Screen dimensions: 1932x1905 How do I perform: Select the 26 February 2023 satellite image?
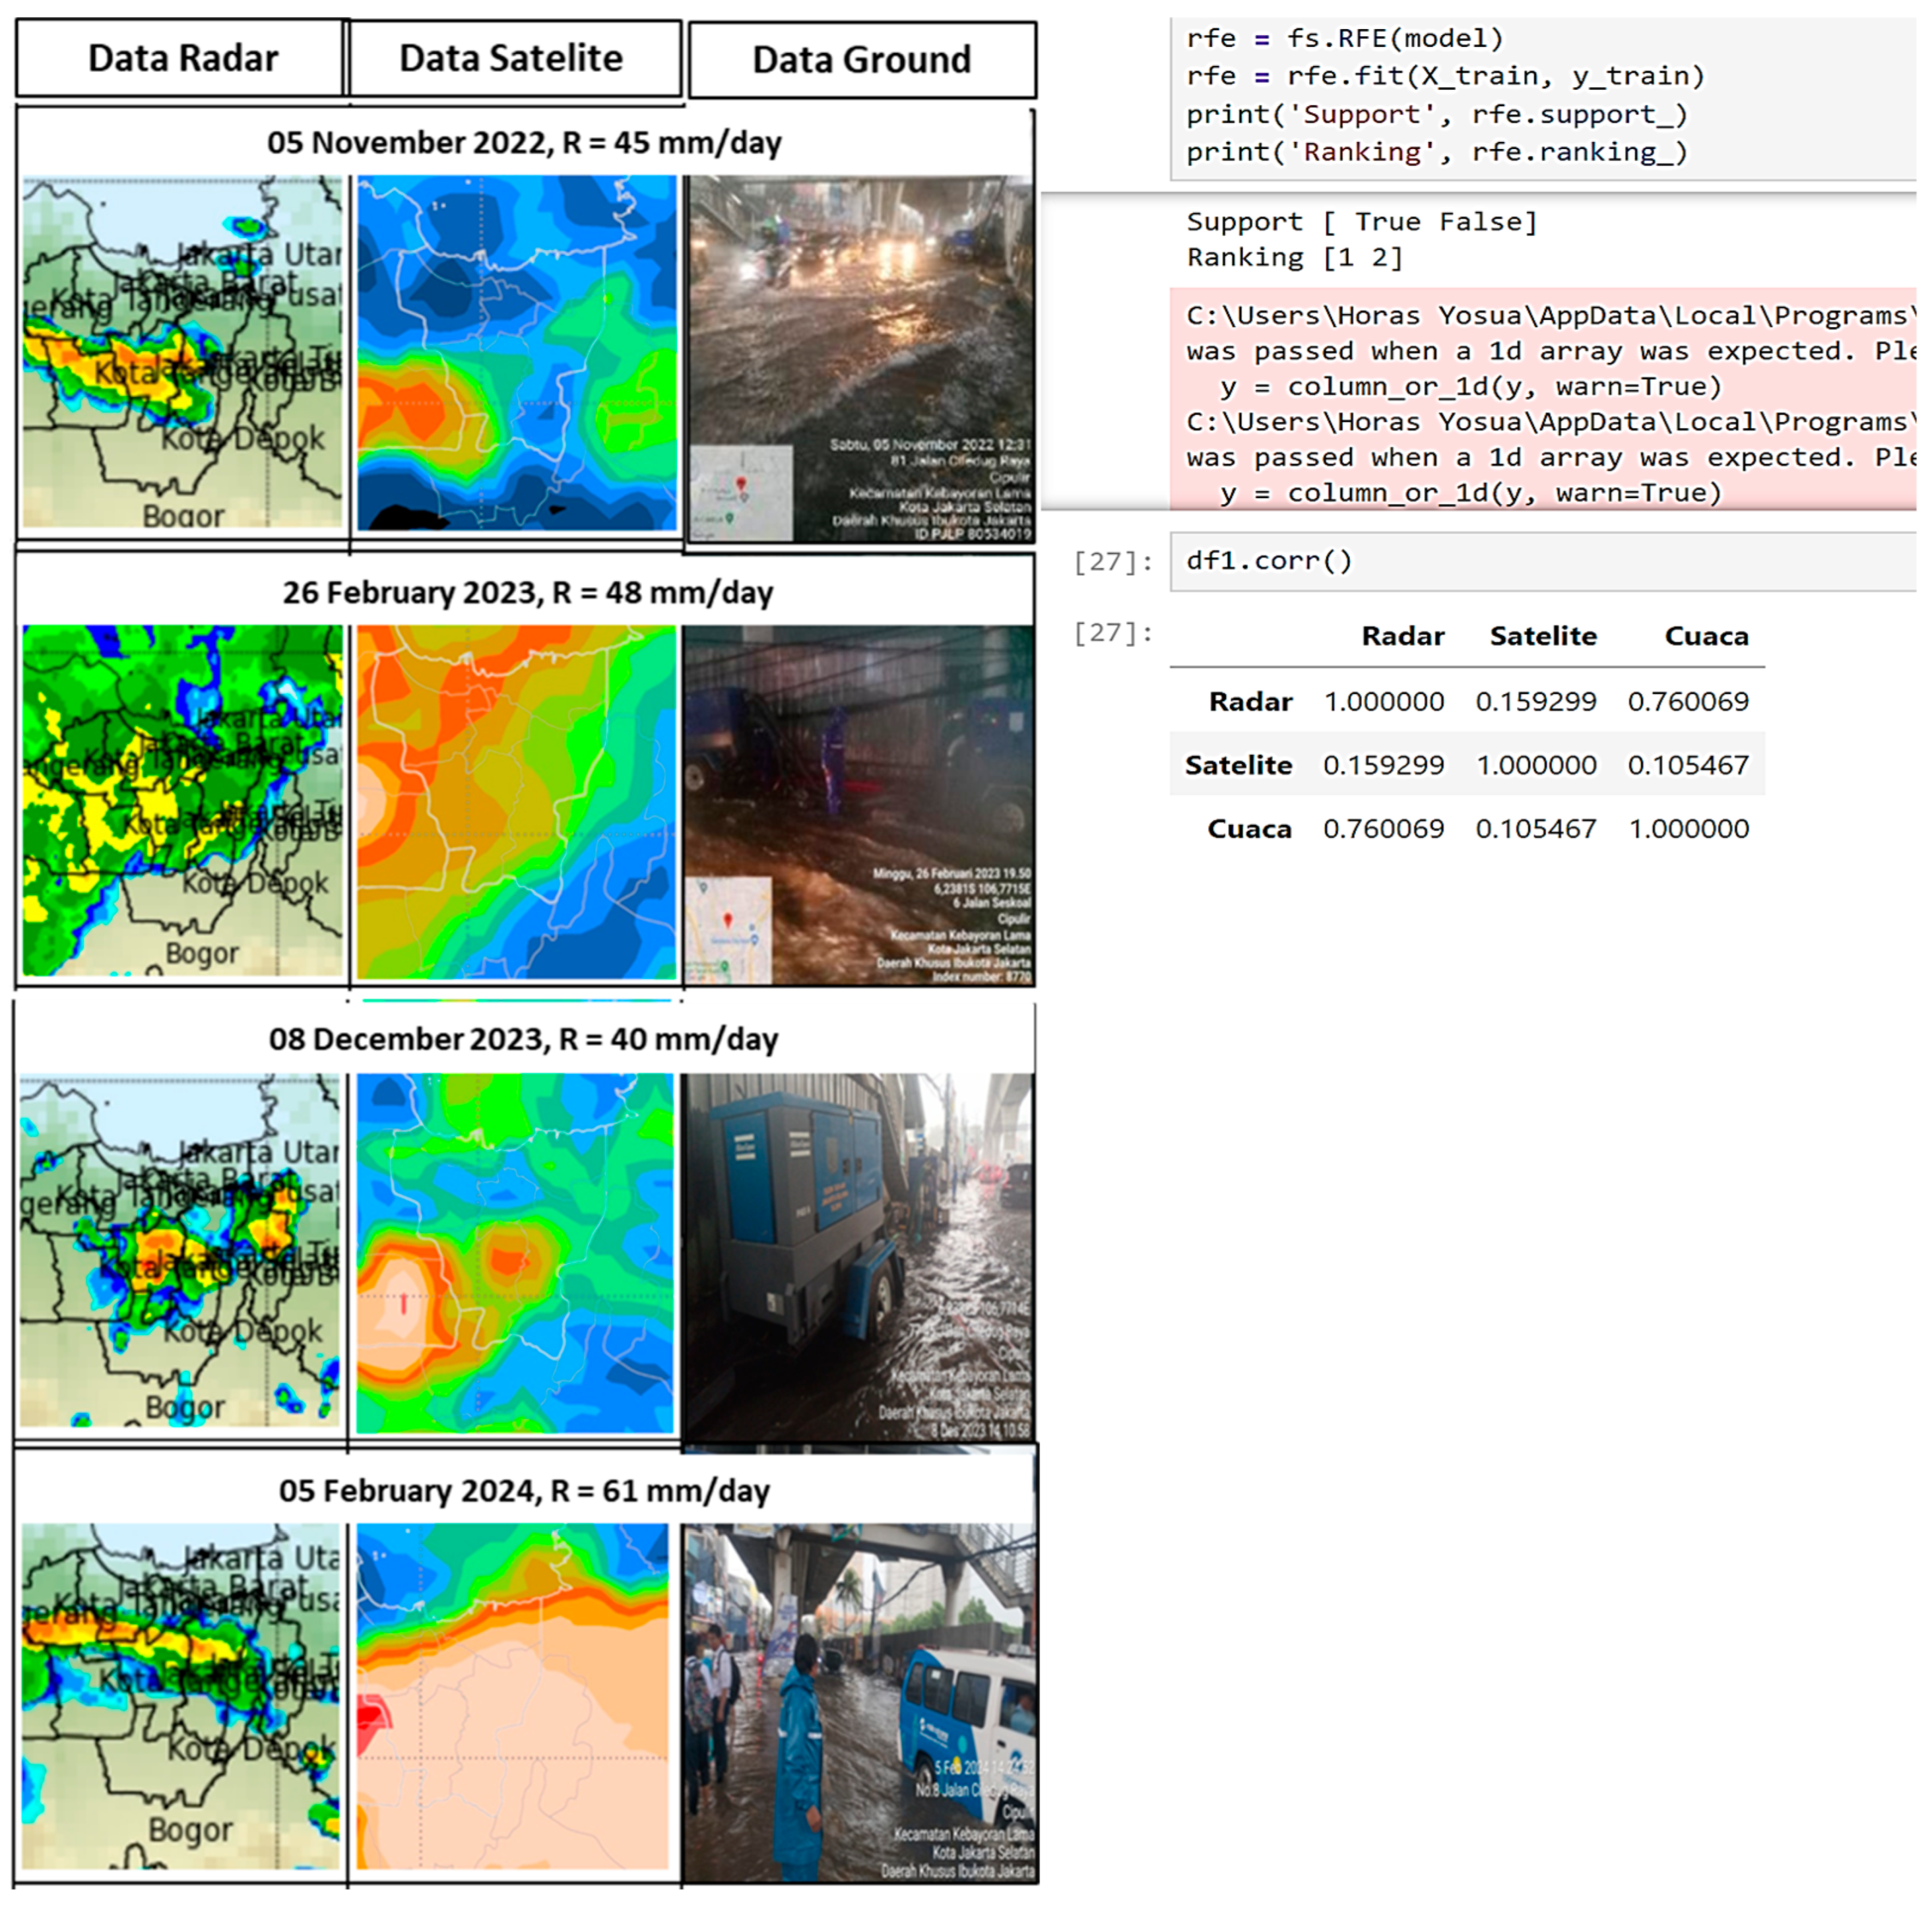516,801
